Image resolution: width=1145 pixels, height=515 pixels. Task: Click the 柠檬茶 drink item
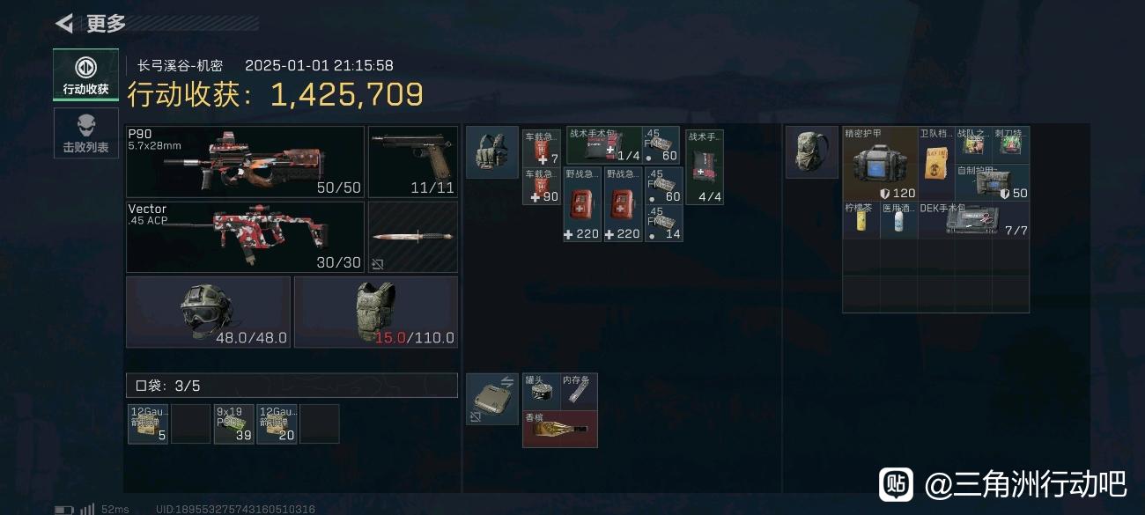[x=861, y=220]
